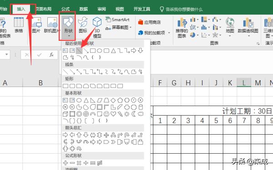
Task: Click the 图标 icons button
Action: [83, 25]
